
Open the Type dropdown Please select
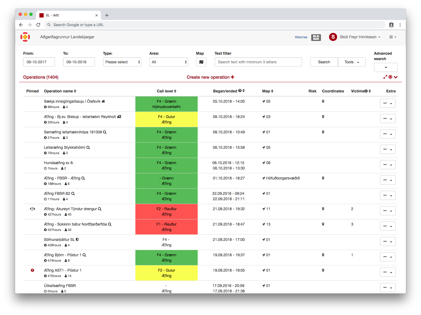tap(122, 62)
